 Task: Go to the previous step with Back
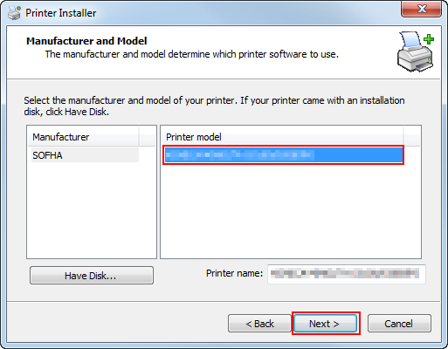[x=259, y=324]
